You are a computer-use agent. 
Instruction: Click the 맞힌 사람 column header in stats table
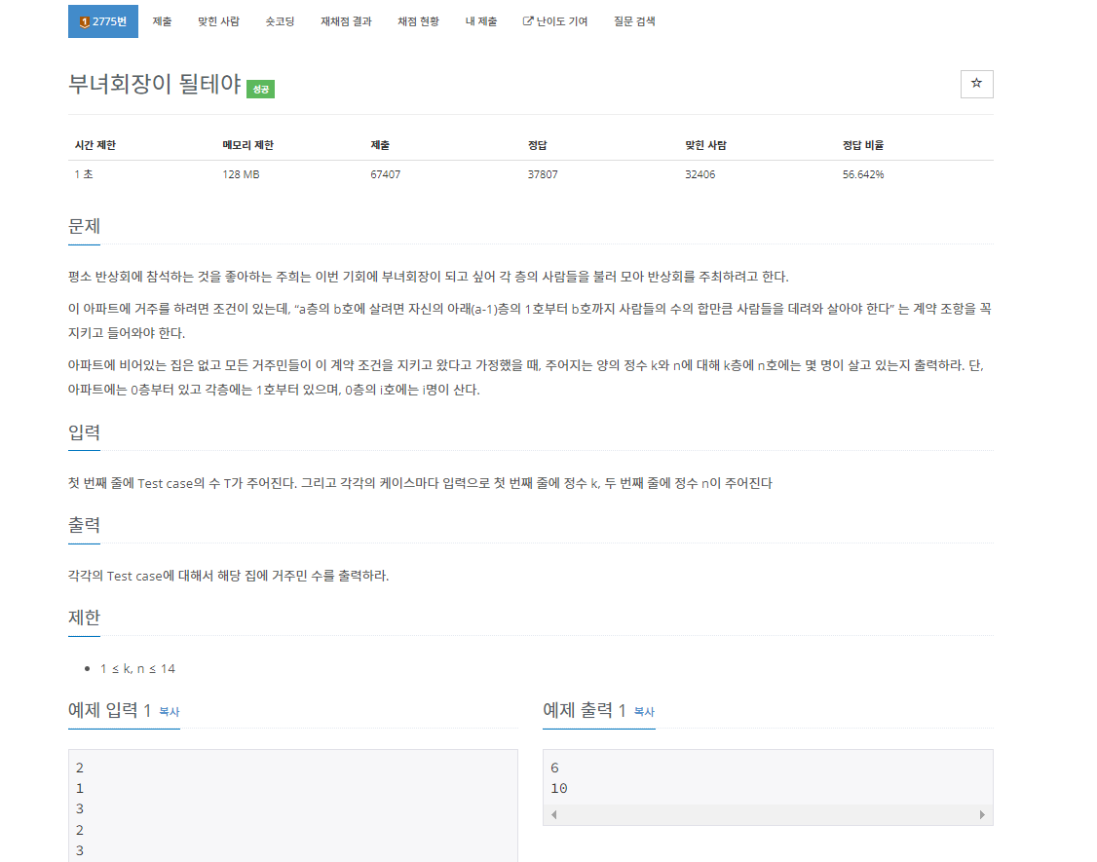coord(706,145)
